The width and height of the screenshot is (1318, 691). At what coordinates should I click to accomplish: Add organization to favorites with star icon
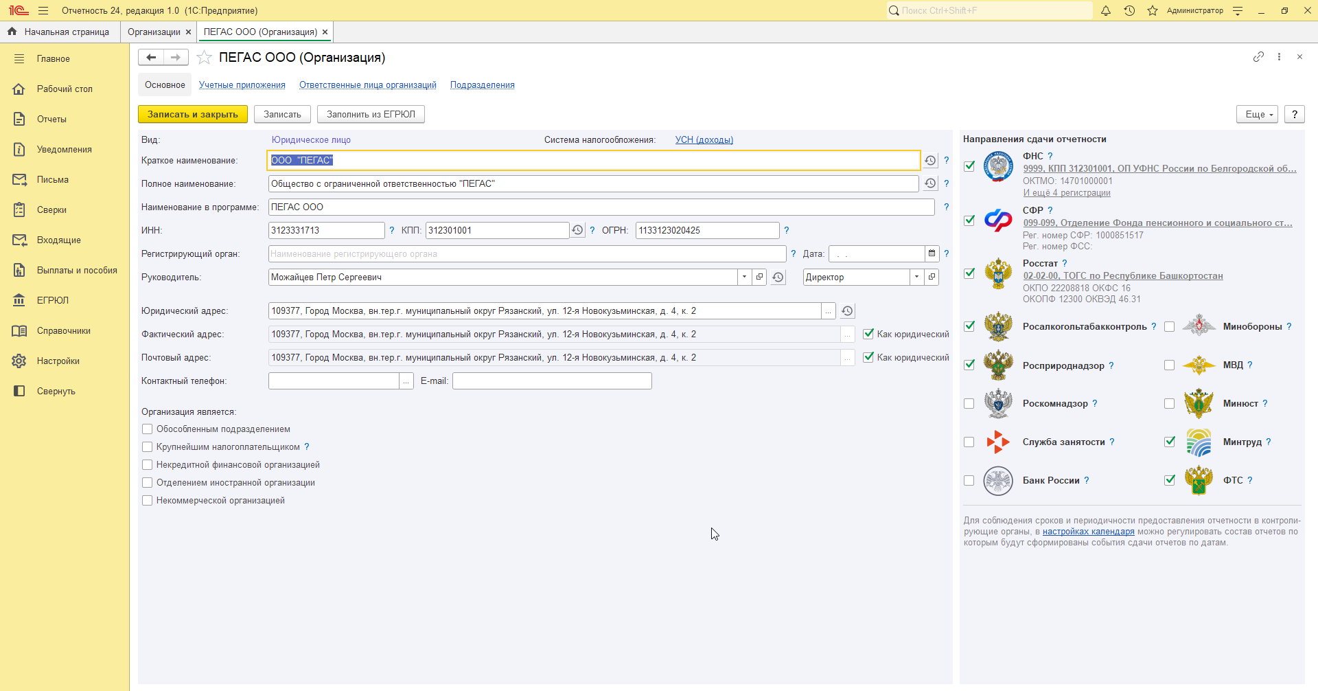coord(204,58)
